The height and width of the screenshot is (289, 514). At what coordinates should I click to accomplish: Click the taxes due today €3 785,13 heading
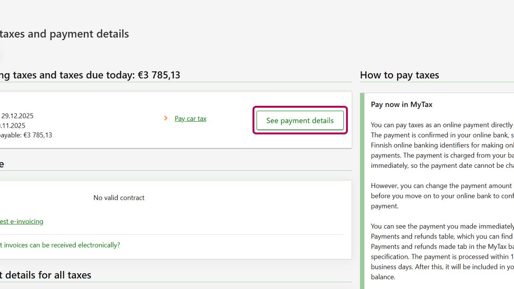point(90,75)
